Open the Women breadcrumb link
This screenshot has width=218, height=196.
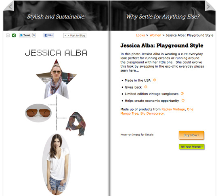tap(155, 35)
